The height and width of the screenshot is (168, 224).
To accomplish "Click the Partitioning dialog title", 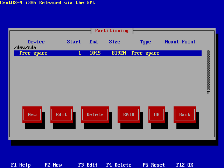I will tap(112, 30).
